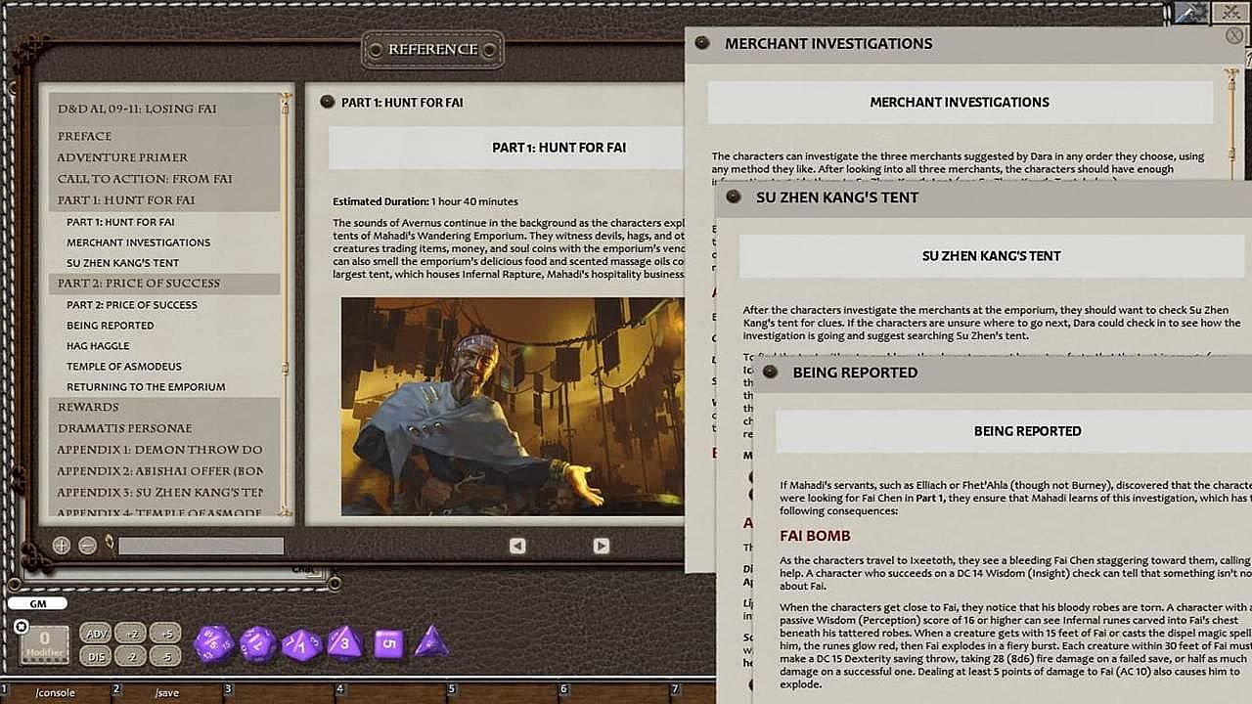Viewport: 1252px width, 704px height.
Task: Reset the modifier with the small round icon
Action: [22, 627]
